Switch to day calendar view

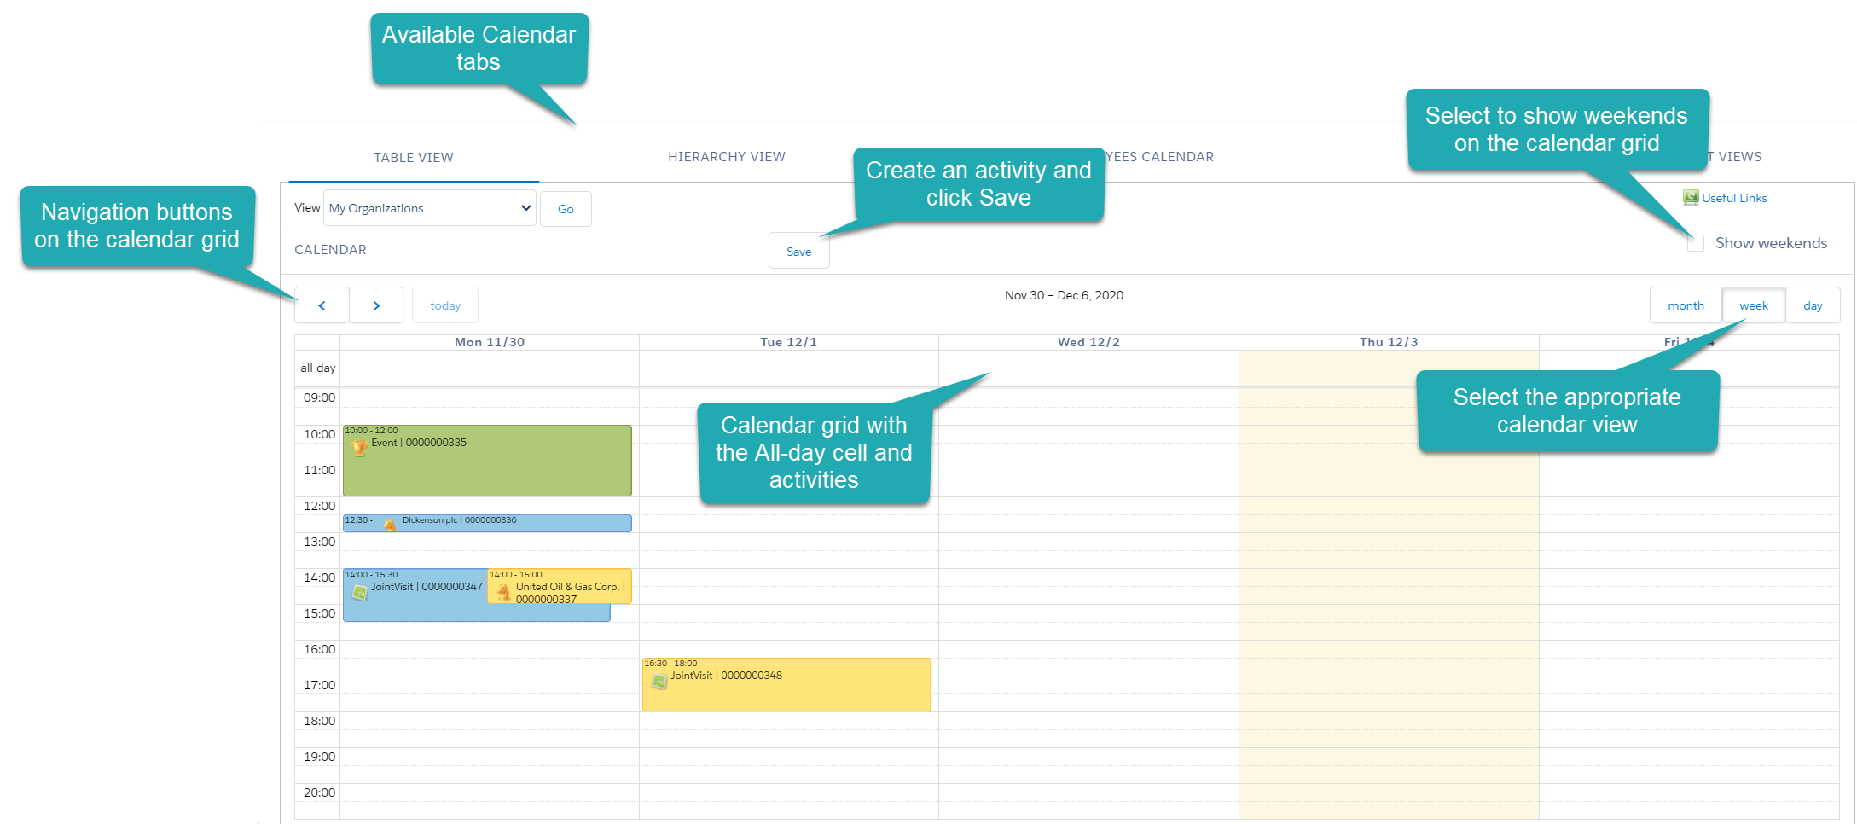click(1813, 305)
